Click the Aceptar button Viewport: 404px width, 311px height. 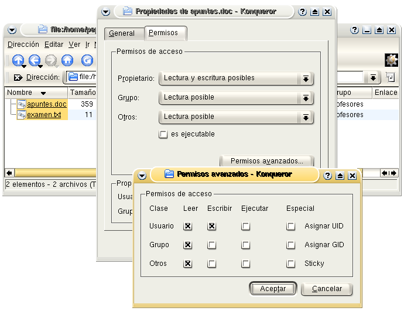(x=273, y=289)
